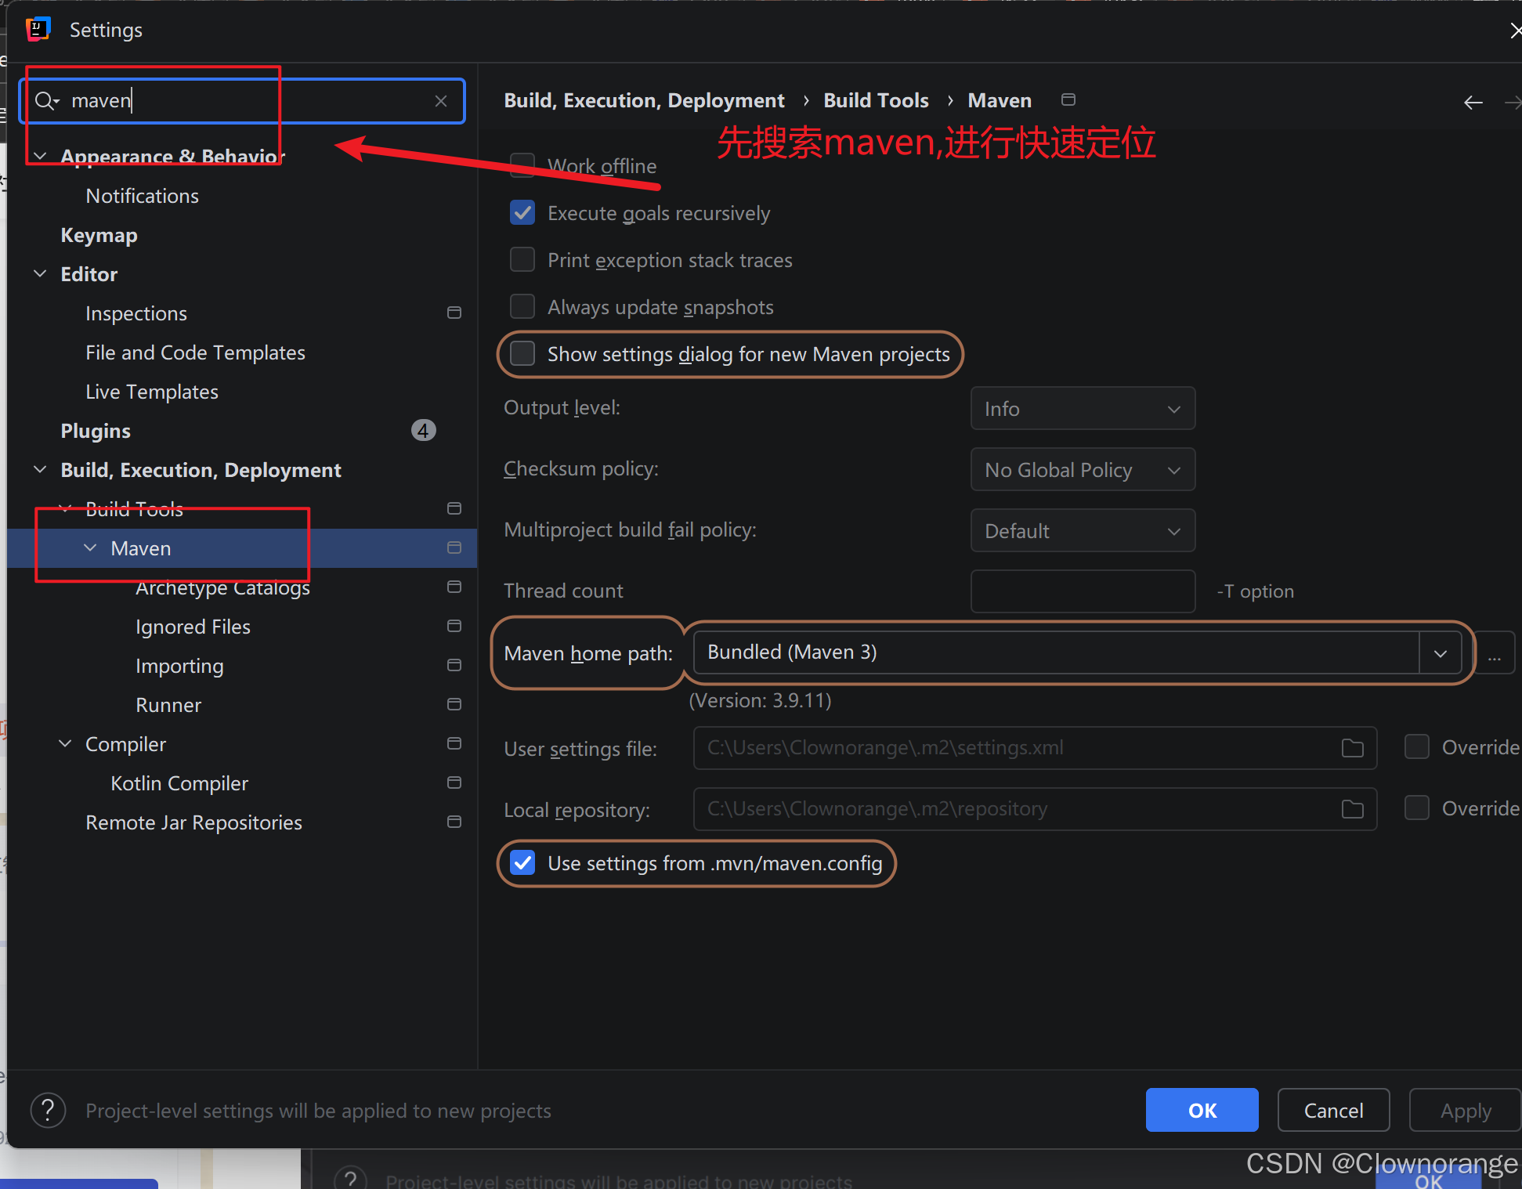Open the Output level dropdown
1522x1189 pixels.
[x=1082, y=409]
